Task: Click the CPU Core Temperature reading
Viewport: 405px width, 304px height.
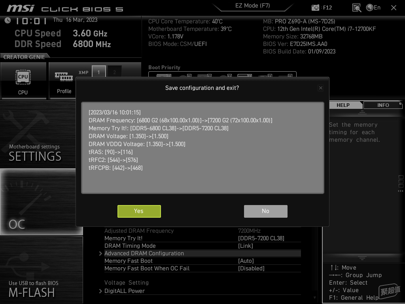Action: (185, 21)
